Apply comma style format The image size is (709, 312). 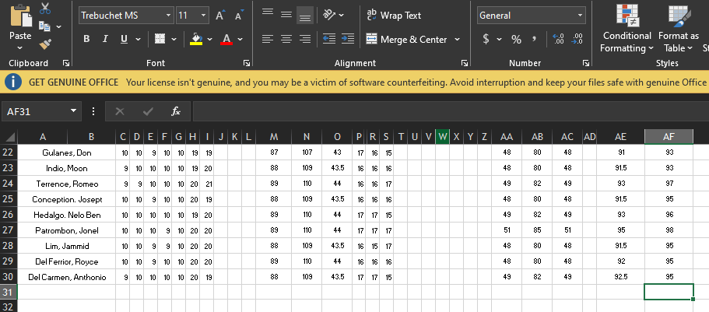pyautogui.click(x=534, y=40)
